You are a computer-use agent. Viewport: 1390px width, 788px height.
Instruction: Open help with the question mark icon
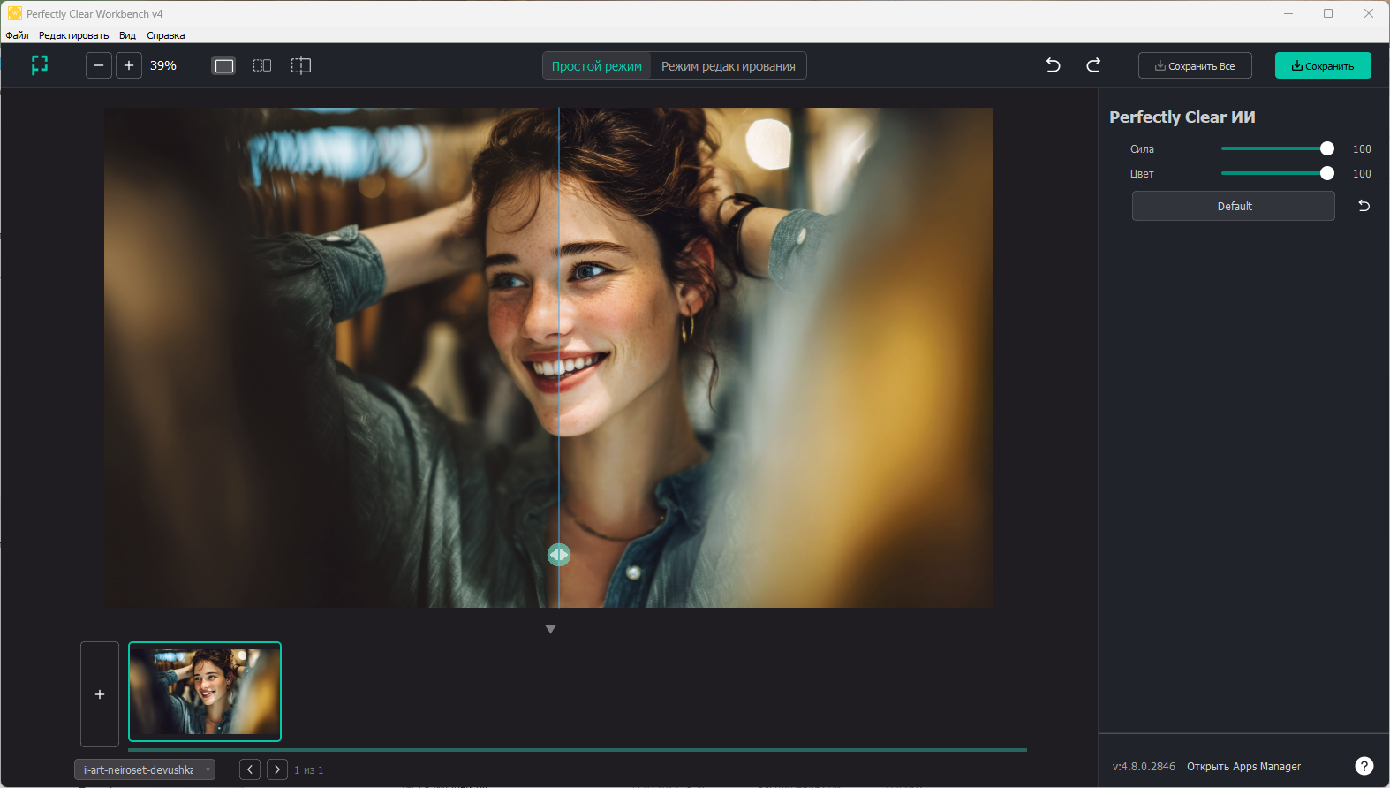1364,766
